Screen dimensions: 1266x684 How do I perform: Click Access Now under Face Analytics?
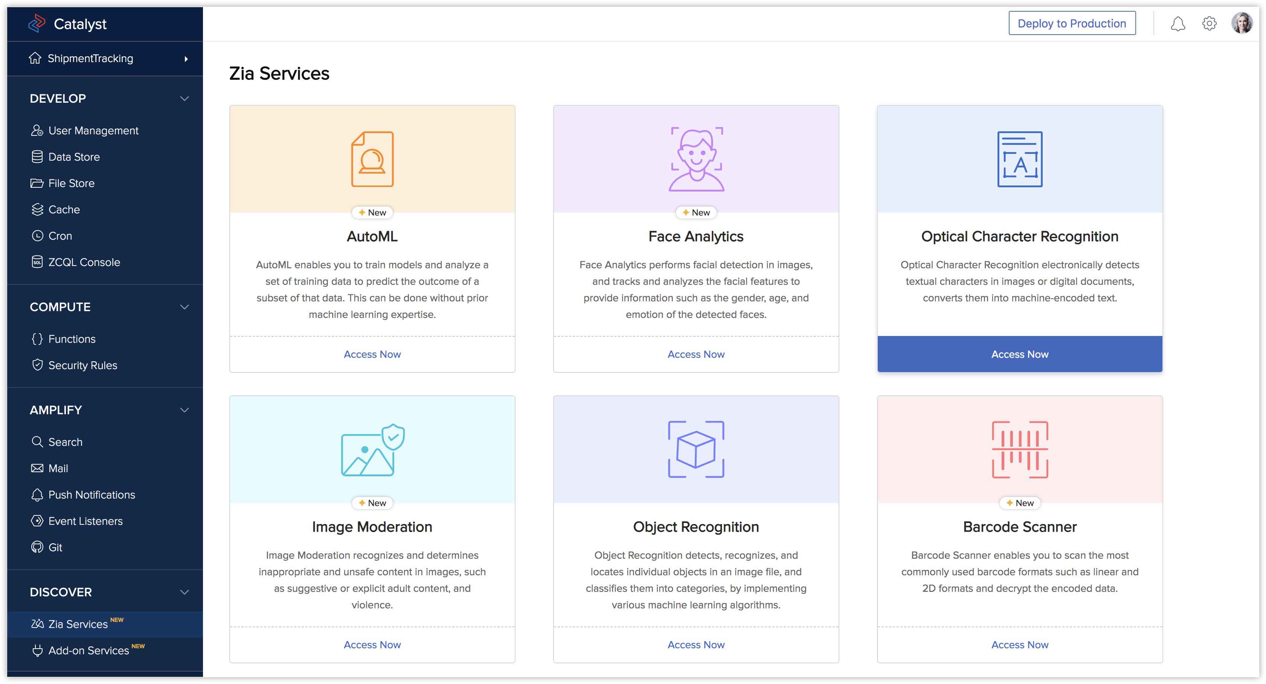(696, 354)
